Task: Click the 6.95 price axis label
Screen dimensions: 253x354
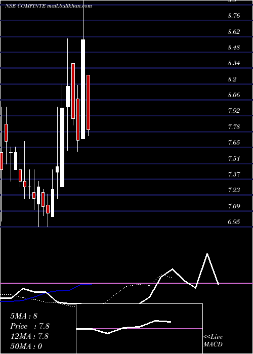Action: tap(234, 222)
